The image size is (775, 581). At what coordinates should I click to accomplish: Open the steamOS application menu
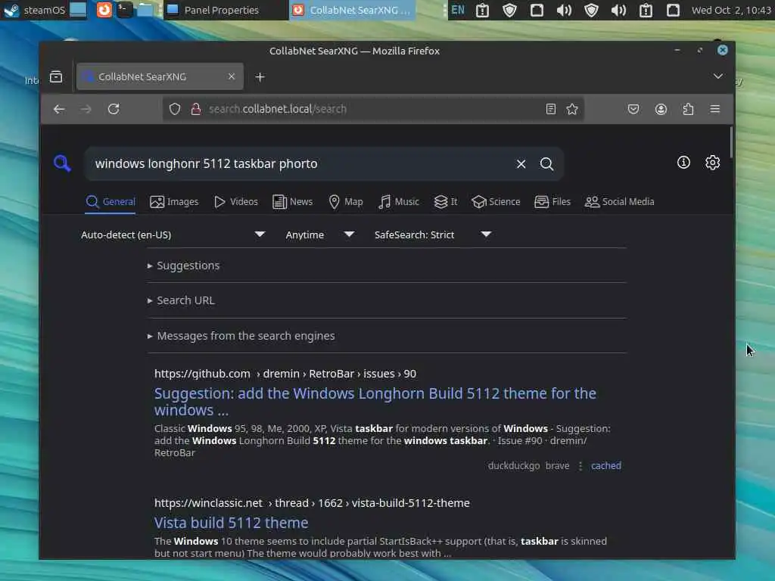pyautogui.click(x=33, y=10)
